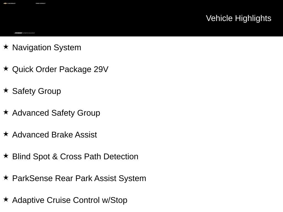
Task: Click the star beside Adaptive Cruise Control
Action: [x=6, y=199]
